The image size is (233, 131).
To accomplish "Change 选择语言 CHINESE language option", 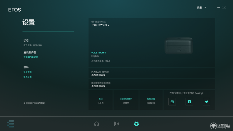I will [x=151, y=100].
